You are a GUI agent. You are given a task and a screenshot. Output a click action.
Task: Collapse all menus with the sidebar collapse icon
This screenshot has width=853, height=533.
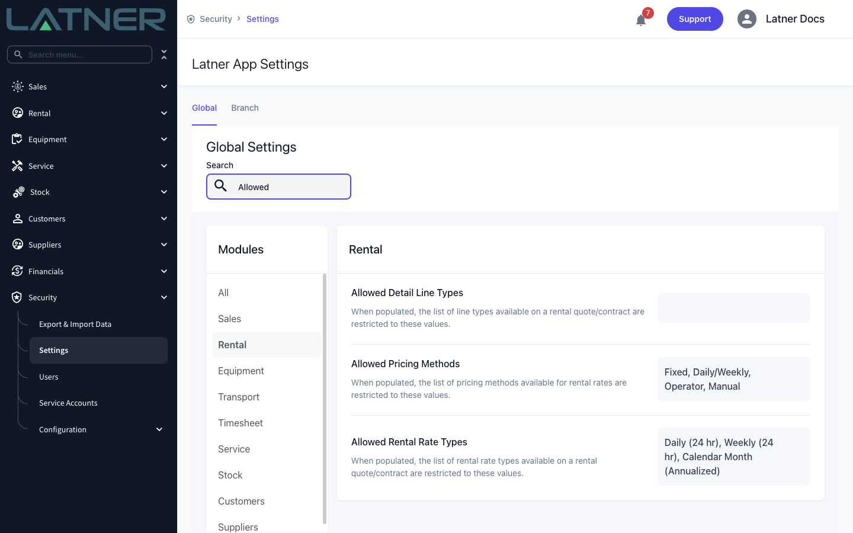click(164, 54)
